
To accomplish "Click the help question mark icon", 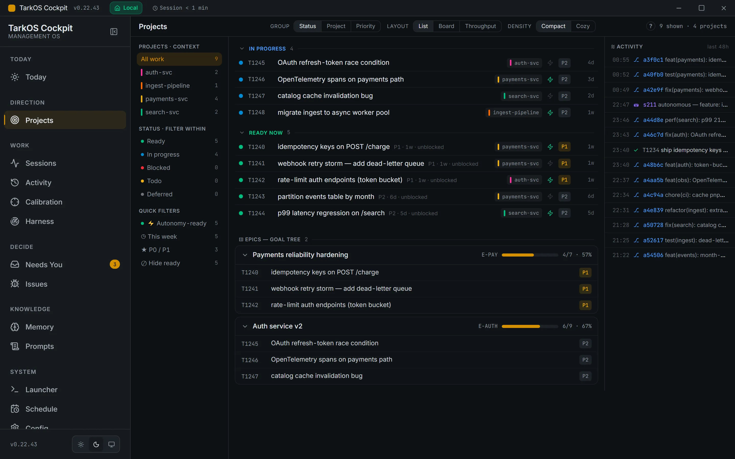I will tap(650, 26).
